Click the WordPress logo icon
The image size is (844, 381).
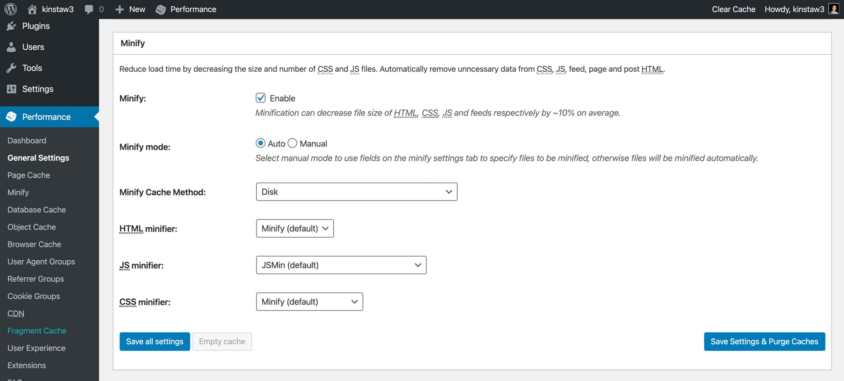pyautogui.click(x=10, y=9)
